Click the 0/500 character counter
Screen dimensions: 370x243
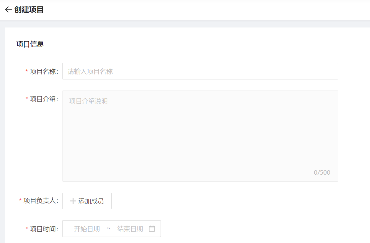(x=322, y=173)
